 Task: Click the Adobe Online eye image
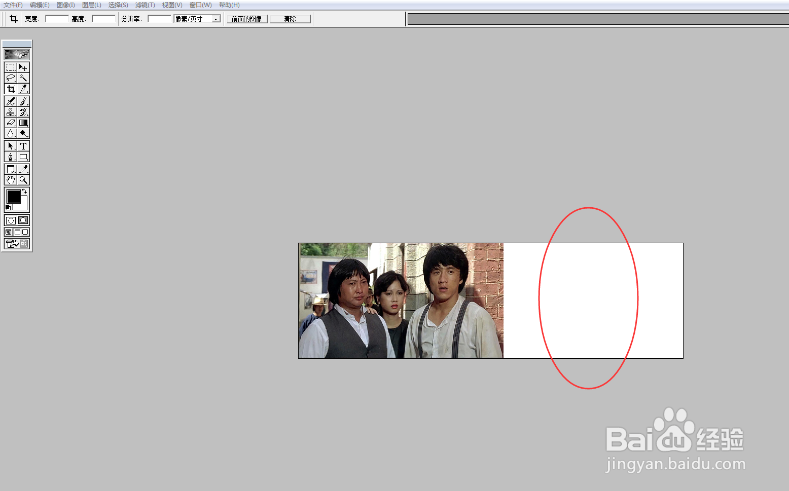(x=17, y=54)
